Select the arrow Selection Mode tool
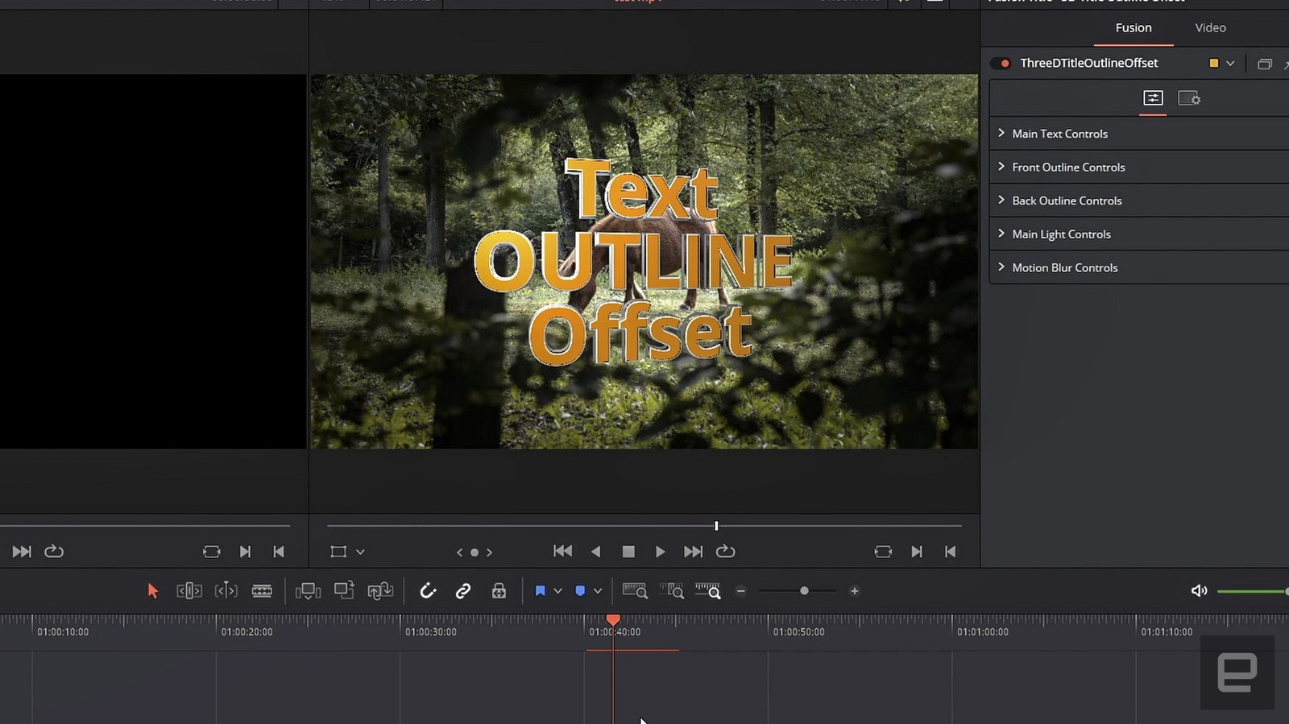 [152, 591]
